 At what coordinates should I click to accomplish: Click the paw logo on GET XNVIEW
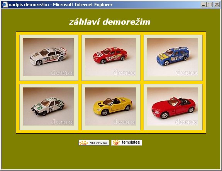click(x=84, y=143)
